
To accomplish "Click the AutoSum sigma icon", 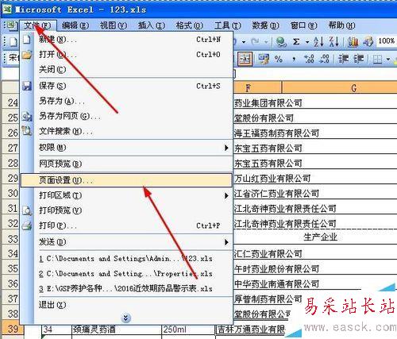I will click(296, 42).
